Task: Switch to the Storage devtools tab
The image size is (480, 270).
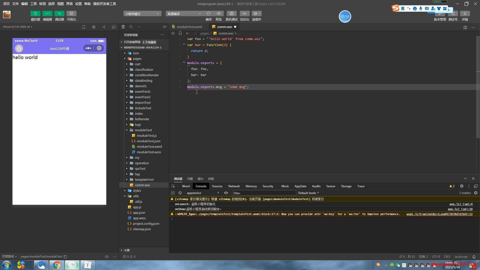Action: point(346,186)
